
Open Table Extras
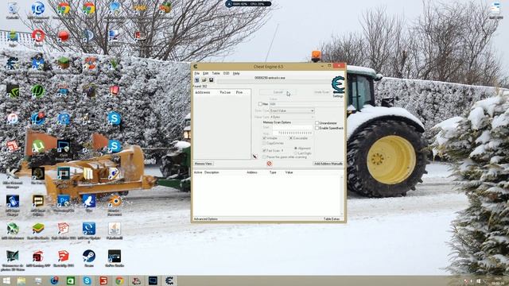point(332,219)
